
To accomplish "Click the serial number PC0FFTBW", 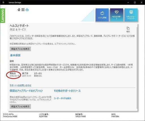I will (x=43, y=116).
